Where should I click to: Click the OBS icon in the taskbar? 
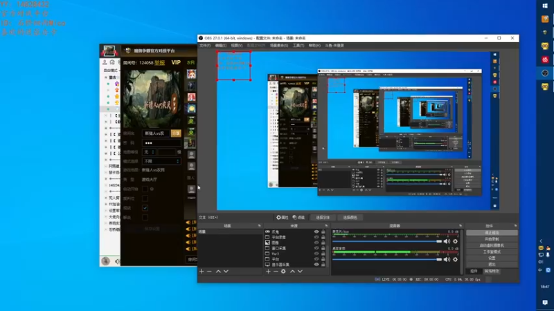tap(545, 73)
